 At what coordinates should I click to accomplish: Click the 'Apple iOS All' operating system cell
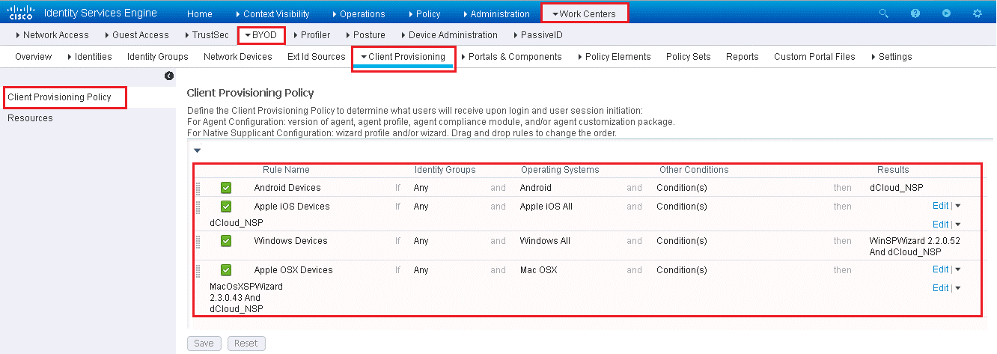click(546, 207)
